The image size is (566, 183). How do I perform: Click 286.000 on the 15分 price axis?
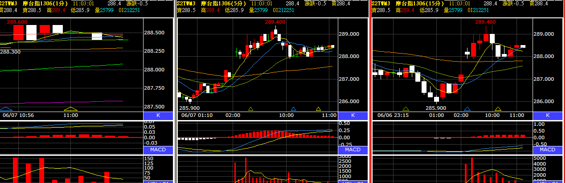coord(544,101)
